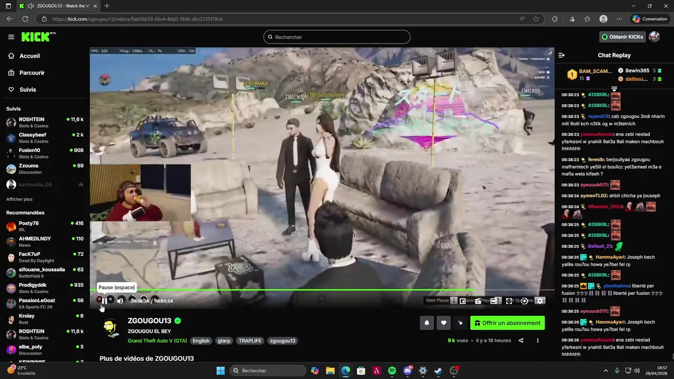674x379 pixels.
Task: Open the Conversation Copilot button
Action: click(650, 19)
